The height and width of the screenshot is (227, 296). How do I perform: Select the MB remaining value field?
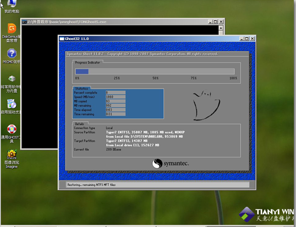click(115, 105)
